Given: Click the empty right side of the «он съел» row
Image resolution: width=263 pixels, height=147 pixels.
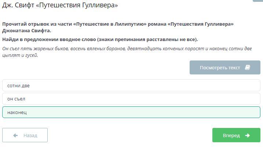Looking at the screenshot, I should [183, 99].
